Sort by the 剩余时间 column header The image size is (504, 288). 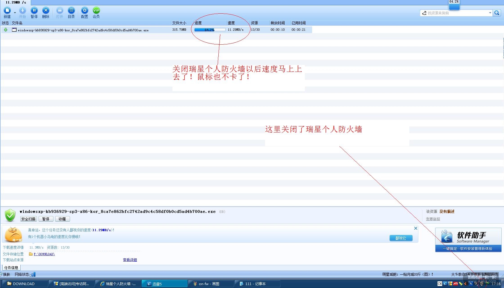278,23
